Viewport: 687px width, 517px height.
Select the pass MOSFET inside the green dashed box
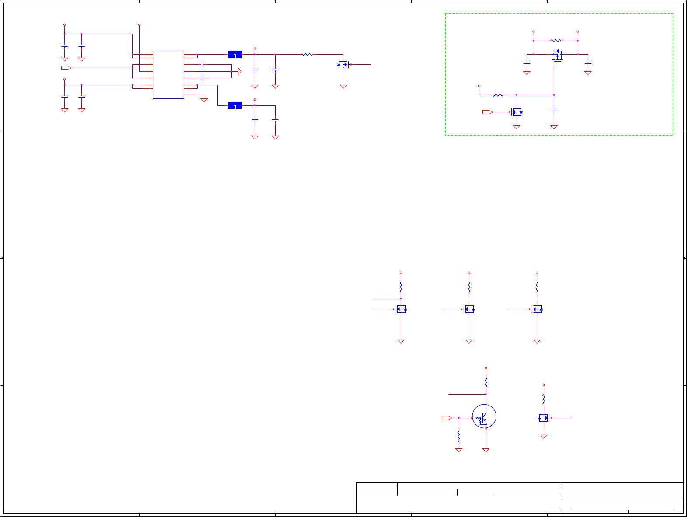coord(557,55)
